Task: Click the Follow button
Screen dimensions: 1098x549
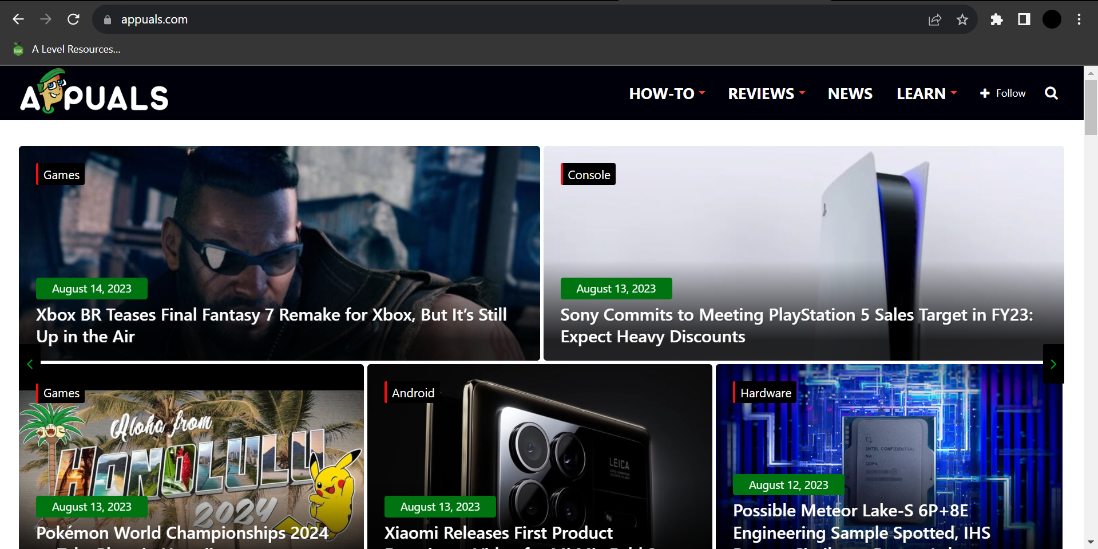Action: click(x=1003, y=93)
